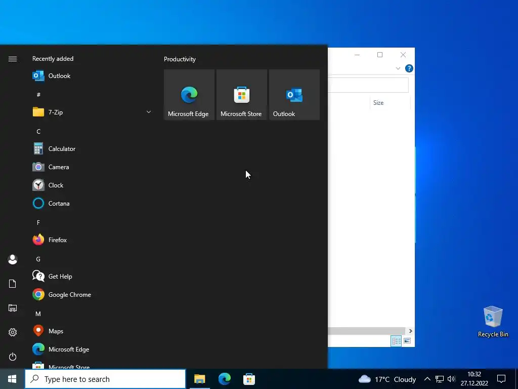The height and width of the screenshot is (389, 518).
Task: Select the Recycle Bin desktop icon
Action: 493,322
